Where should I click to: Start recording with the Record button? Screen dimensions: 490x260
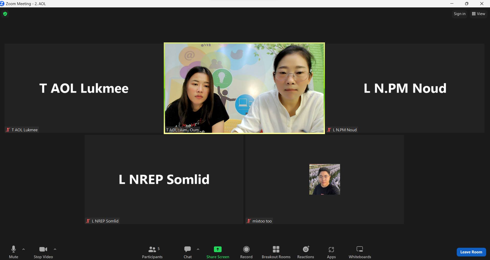tap(246, 252)
